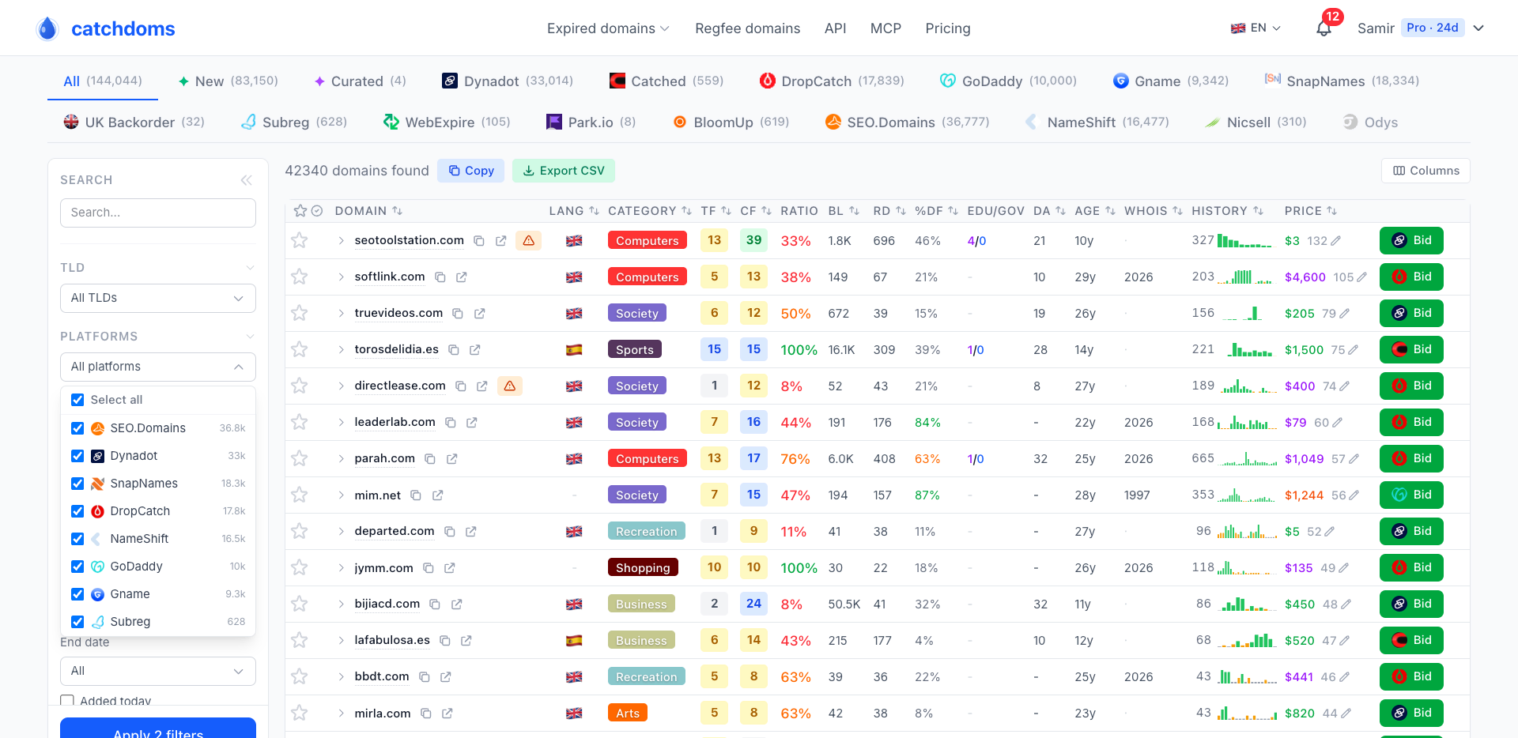This screenshot has width=1518, height=738.
Task: Open the EN language selector
Action: [x=1256, y=28]
